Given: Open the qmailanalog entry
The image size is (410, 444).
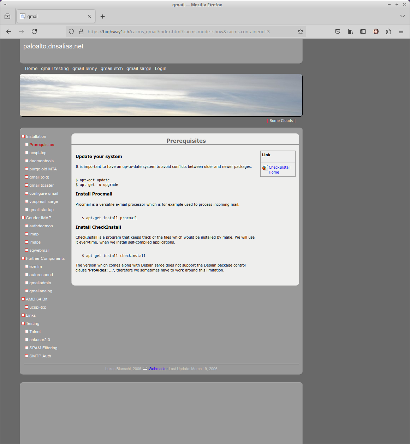Looking at the screenshot, I should coord(41,291).
